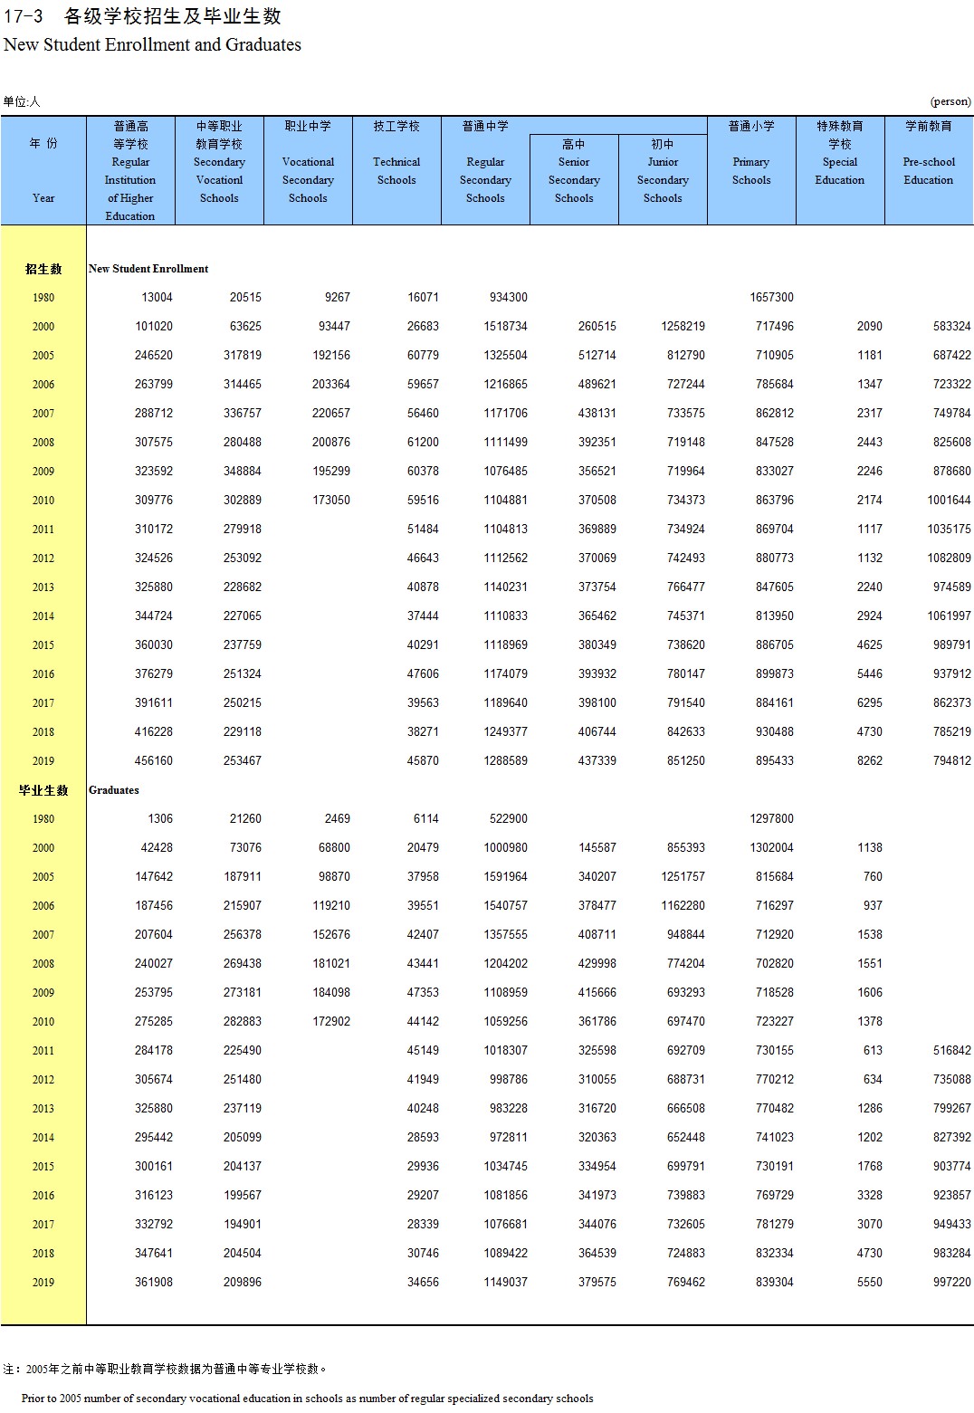Screen dimensions: 974x1413
Task: Select cell value 997220
Action: [x=951, y=1283]
